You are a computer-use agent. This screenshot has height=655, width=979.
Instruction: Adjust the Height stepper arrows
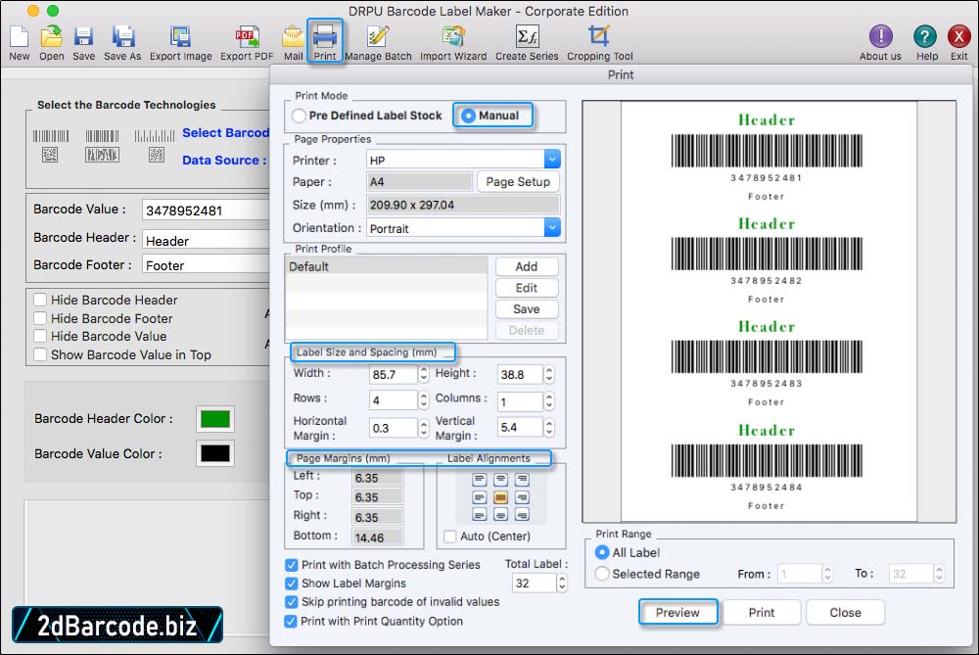click(549, 374)
